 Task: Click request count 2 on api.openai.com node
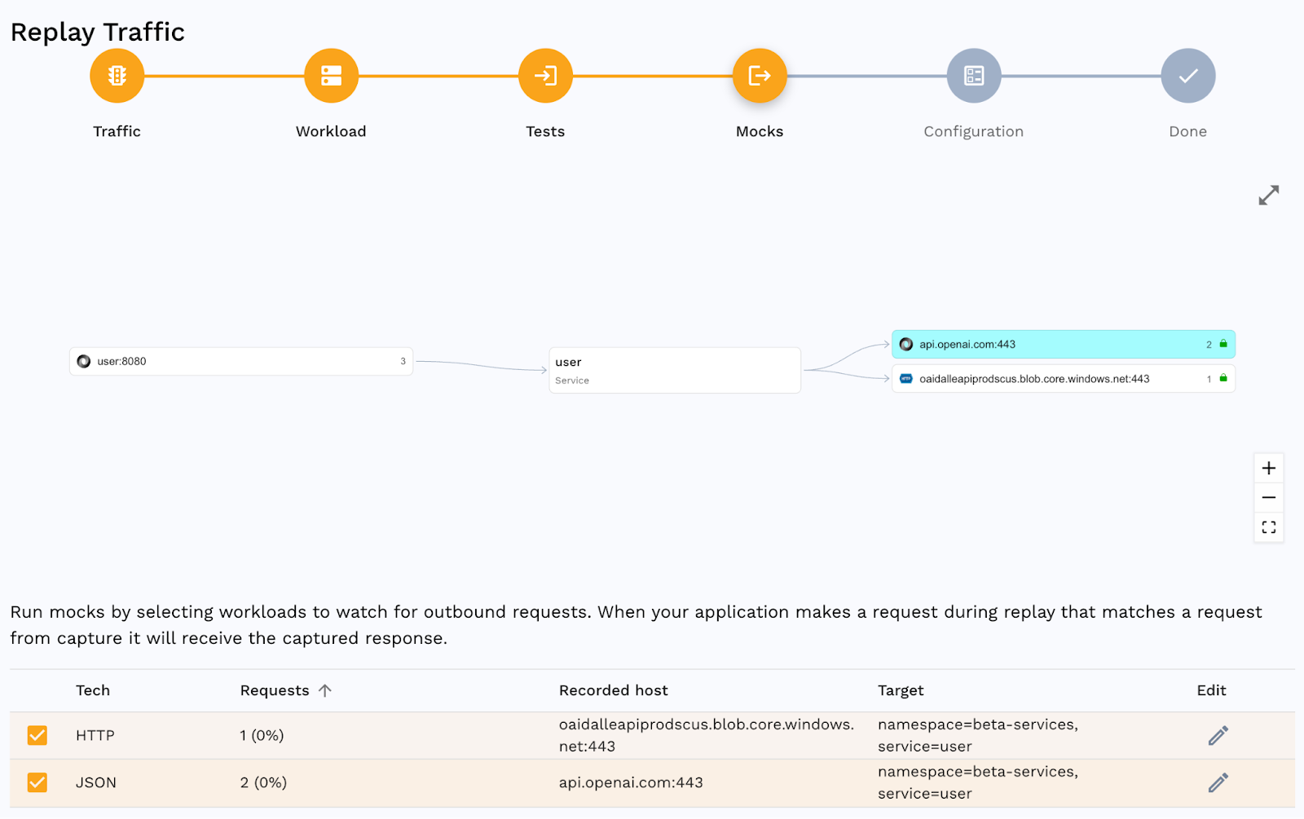tap(1209, 345)
